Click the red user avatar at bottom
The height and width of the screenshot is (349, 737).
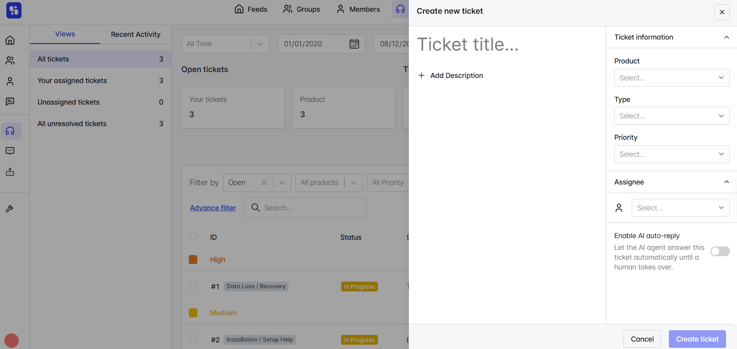[x=11, y=340]
